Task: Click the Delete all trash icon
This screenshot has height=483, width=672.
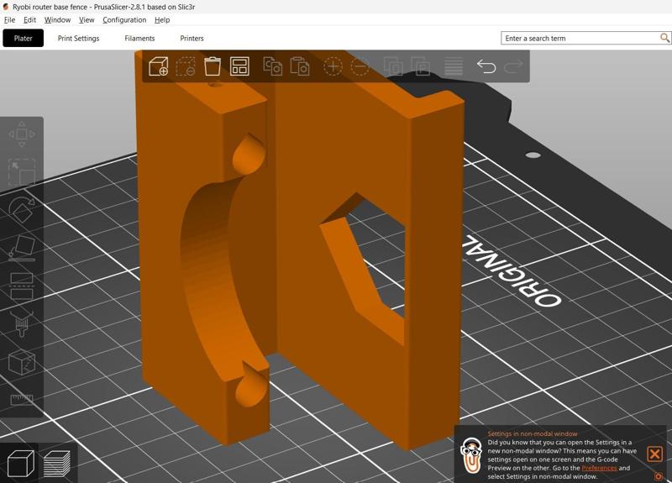Action: pyautogui.click(x=213, y=66)
